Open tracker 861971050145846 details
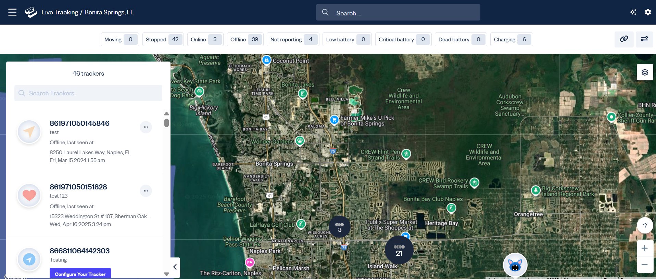 coord(79,123)
